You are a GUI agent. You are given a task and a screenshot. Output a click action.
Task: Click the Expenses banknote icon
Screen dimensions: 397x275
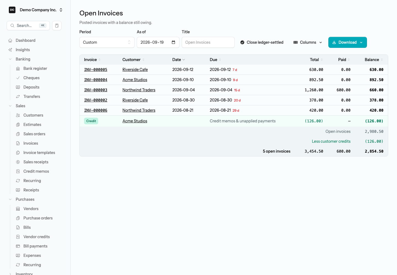(18, 255)
